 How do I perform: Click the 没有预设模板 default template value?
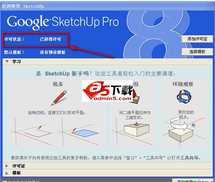[52, 53]
